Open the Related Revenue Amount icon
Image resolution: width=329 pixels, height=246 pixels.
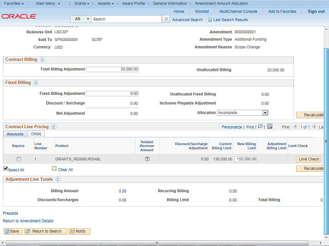147,159
